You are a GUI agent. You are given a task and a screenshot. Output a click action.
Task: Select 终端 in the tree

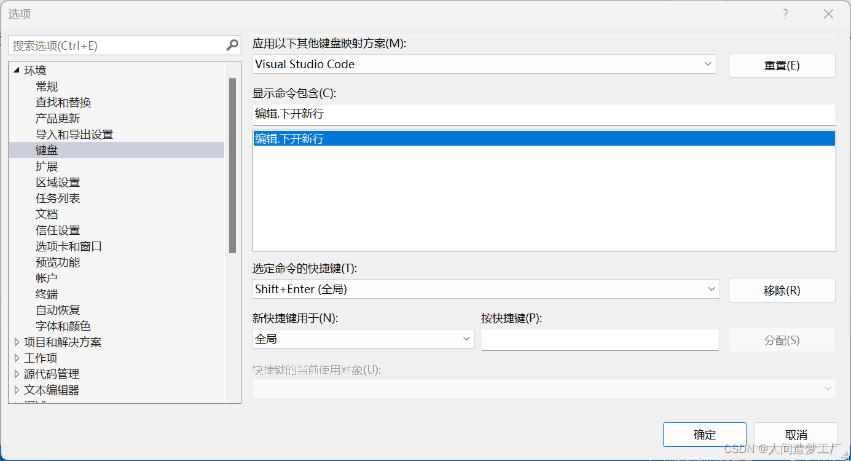tap(47, 294)
